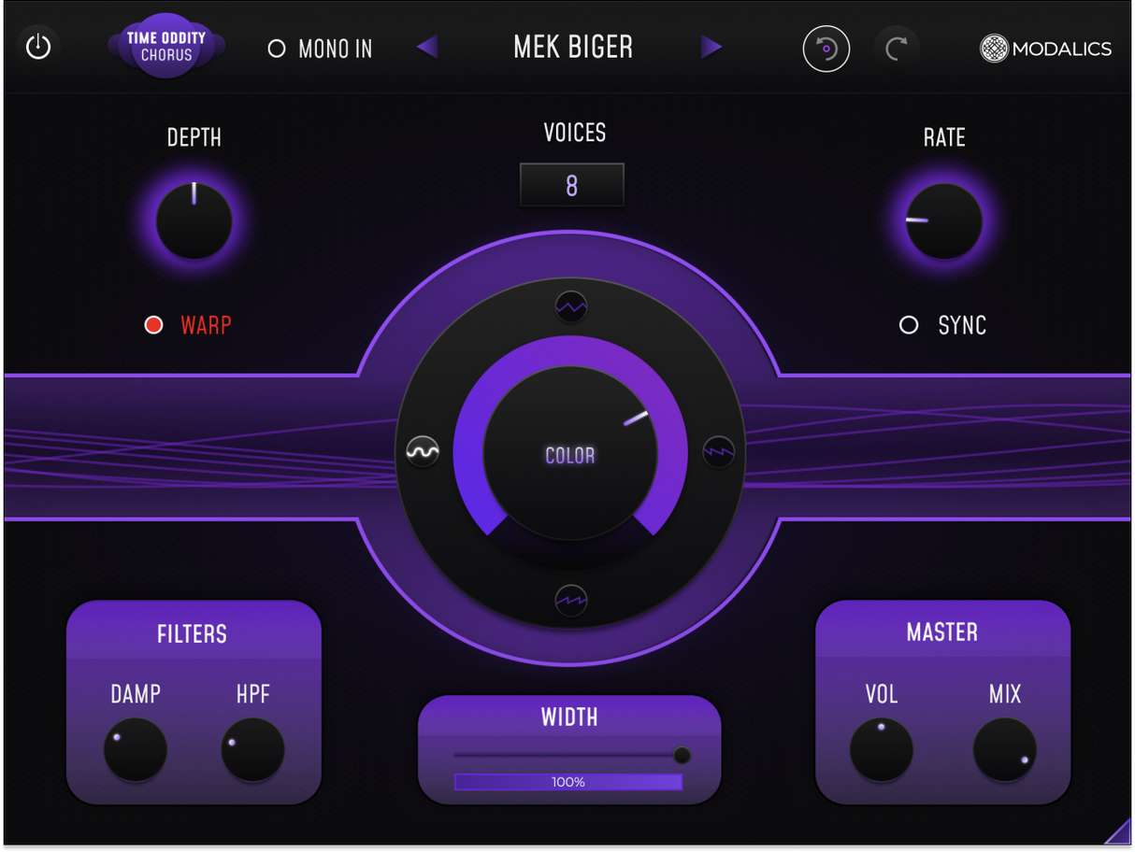Select the sine wave LFO shape
The width and height of the screenshot is (1135, 852).
[x=423, y=452]
